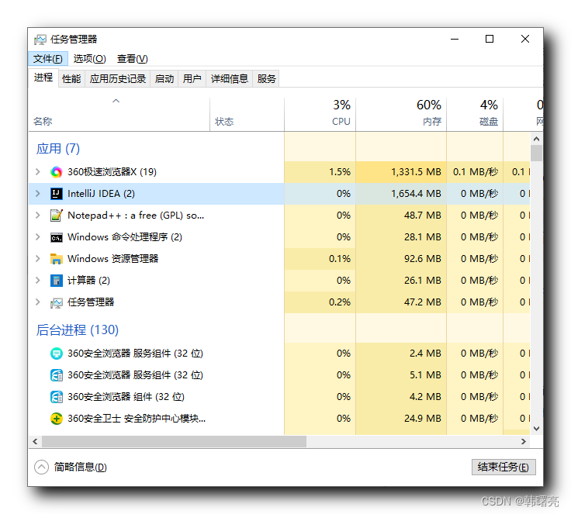This screenshot has height=514, width=571.
Task: Click the second 360安全浏览器 服务组件 blue icon
Action: point(56,375)
